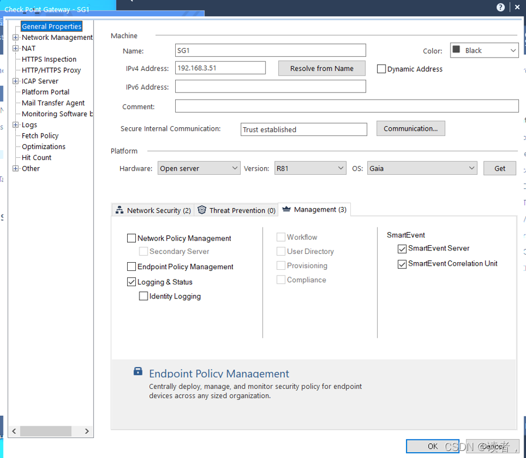
Task: Open the Version dropdown
Action: [310, 168]
